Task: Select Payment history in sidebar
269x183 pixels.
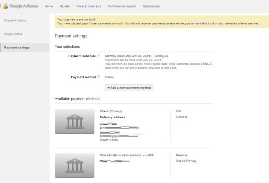Action: pyautogui.click(x=15, y=20)
